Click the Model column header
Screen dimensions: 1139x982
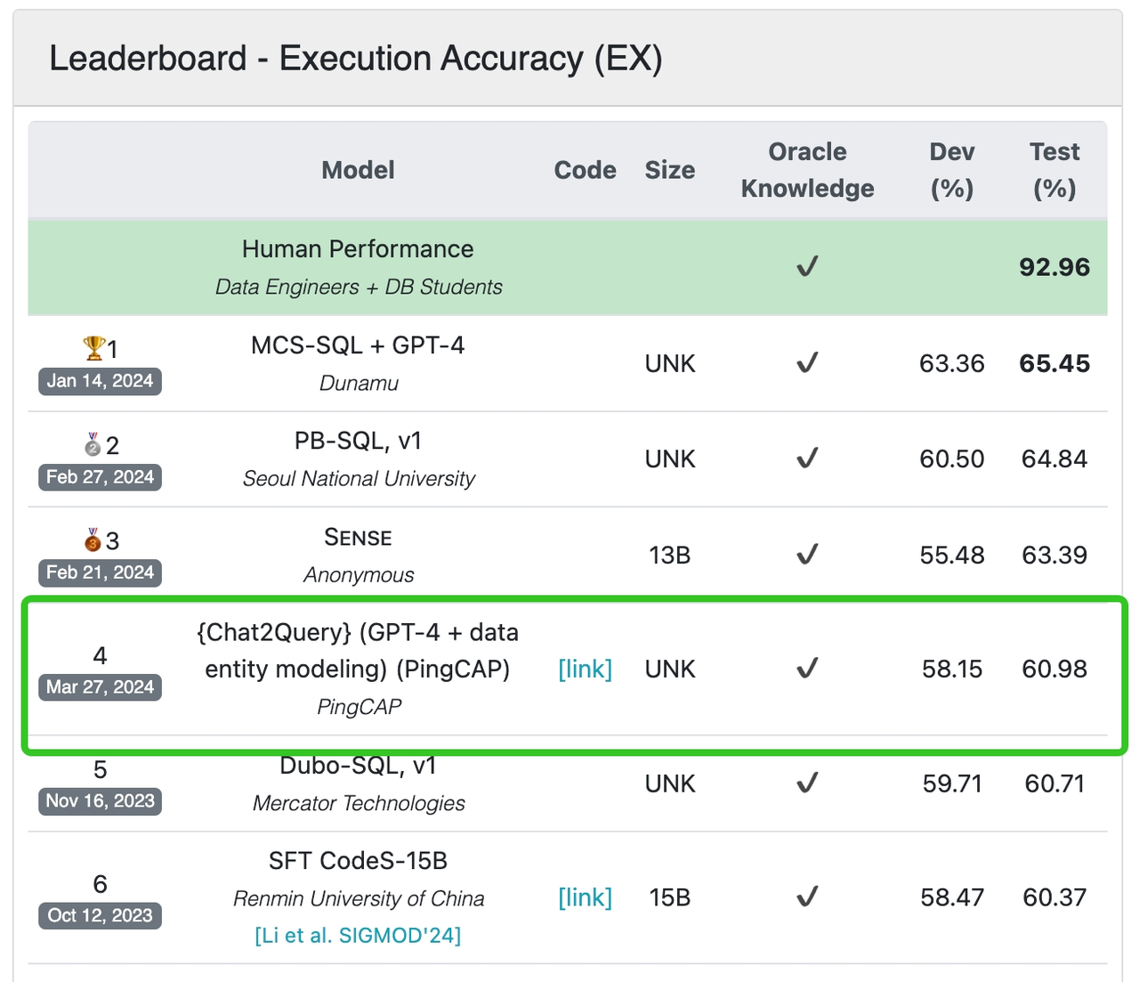(358, 170)
